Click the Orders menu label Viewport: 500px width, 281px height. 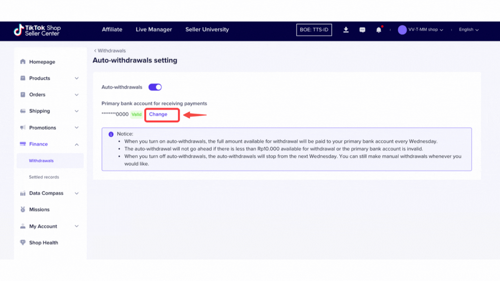point(37,94)
